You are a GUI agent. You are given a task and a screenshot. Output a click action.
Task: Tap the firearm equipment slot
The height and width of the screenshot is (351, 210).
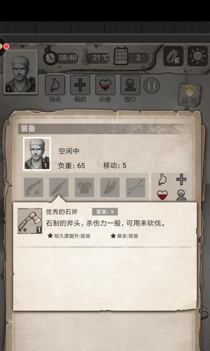click(x=34, y=187)
